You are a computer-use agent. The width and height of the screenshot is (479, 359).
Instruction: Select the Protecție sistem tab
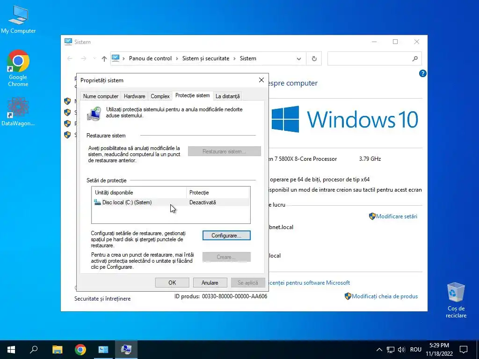pos(192,95)
